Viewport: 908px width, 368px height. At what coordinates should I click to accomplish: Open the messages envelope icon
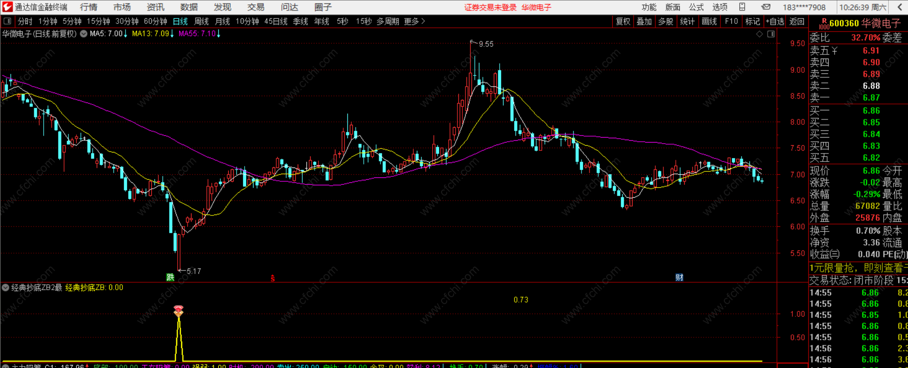(766, 7)
